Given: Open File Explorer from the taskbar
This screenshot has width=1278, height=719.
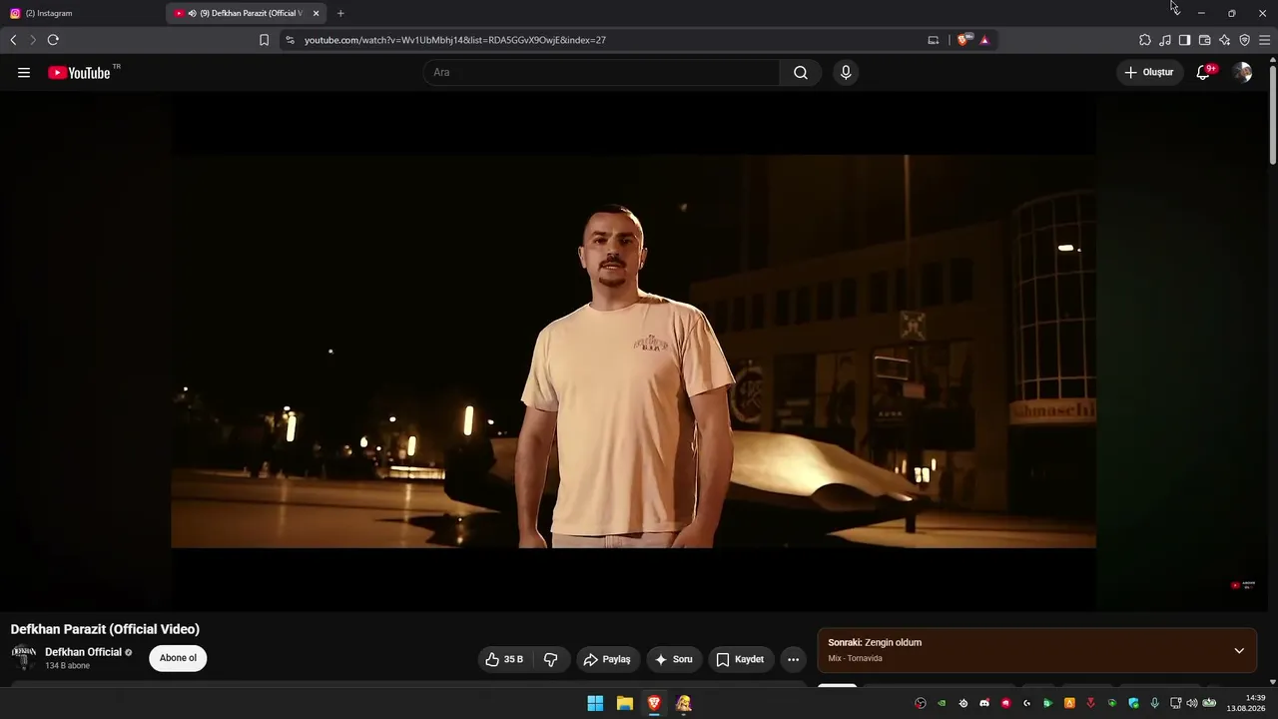Looking at the screenshot, I should pyautogui.click(x=625, y=703).
